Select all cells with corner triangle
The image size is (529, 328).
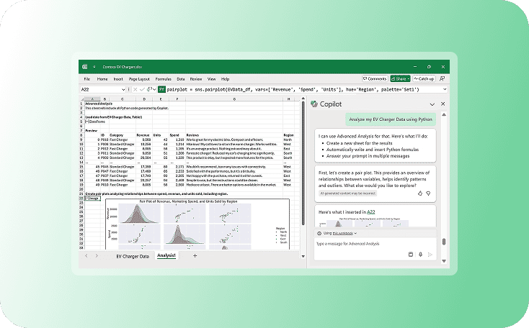(81, 99)
